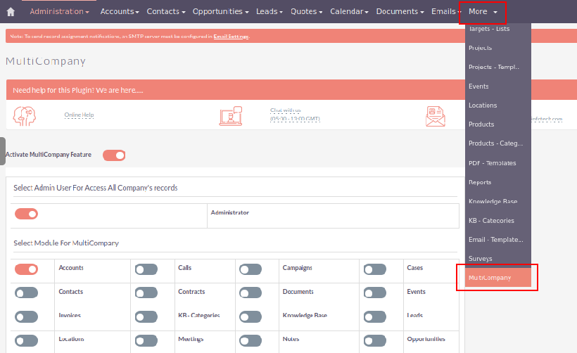Enable the Cases module toggle
577x353 pixels.
click(374, 269)
